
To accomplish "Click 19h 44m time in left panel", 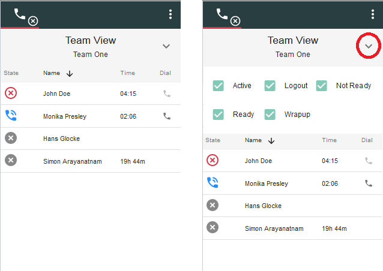I will tap(133, 161).
